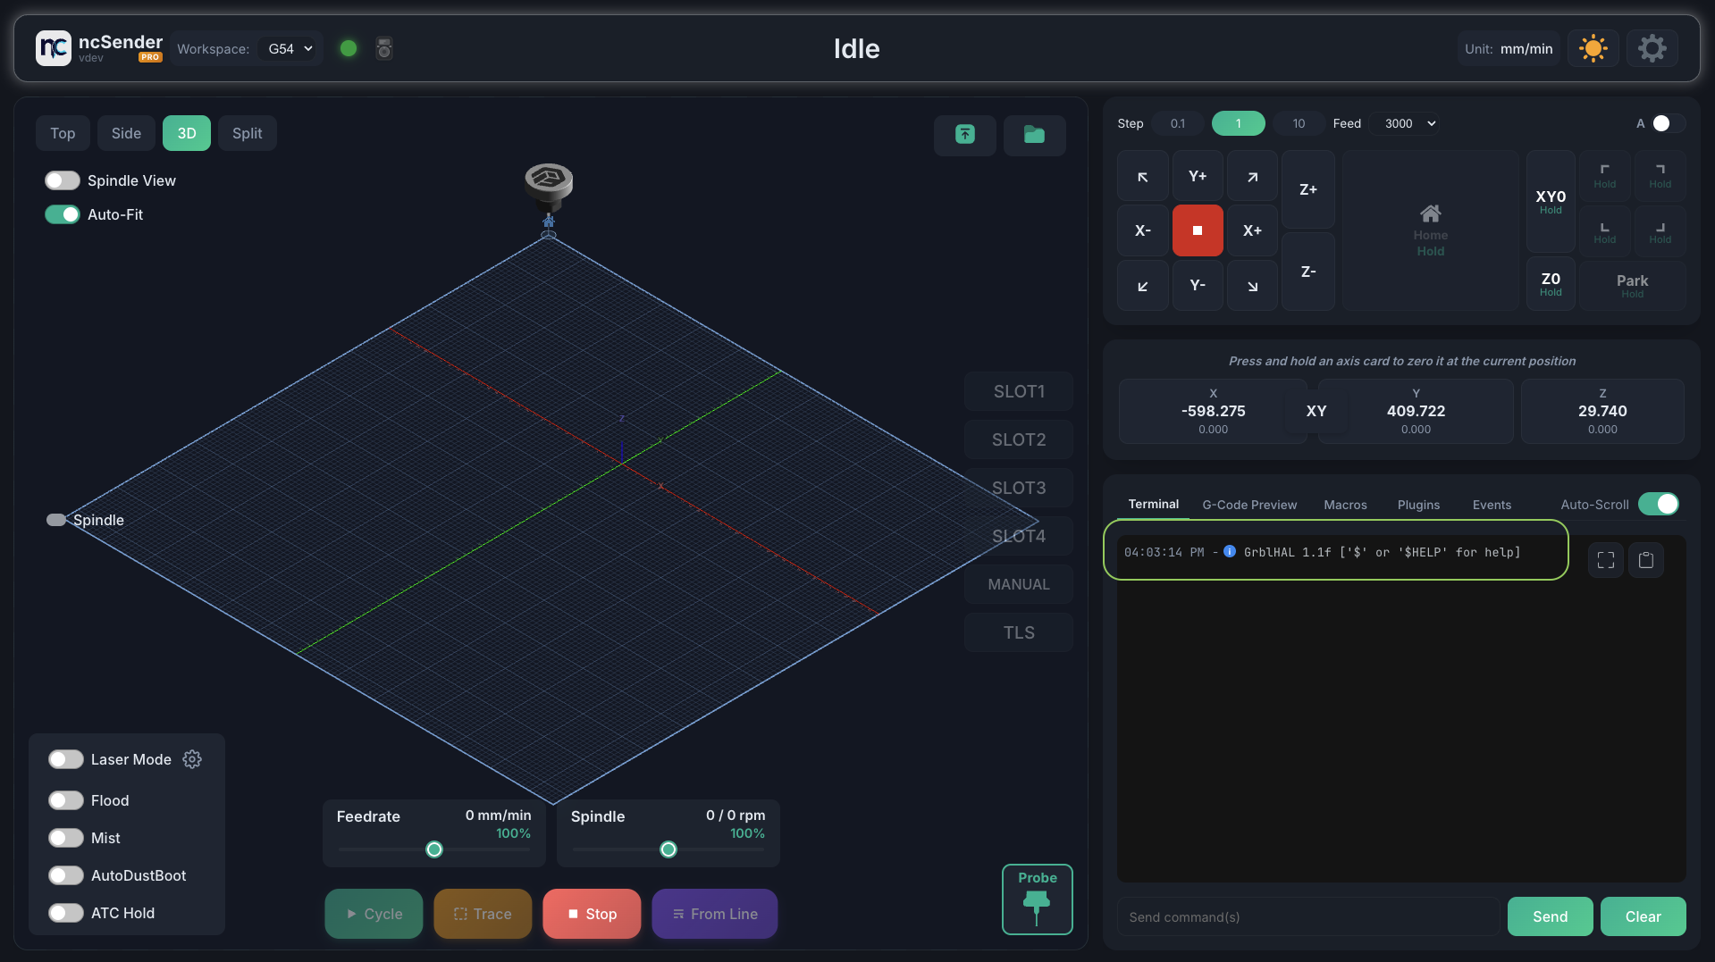Adjust the Feedrate override slider handle
This screenshot has width=1715, height=962.
pyautogui.click(x=434, y=849)
